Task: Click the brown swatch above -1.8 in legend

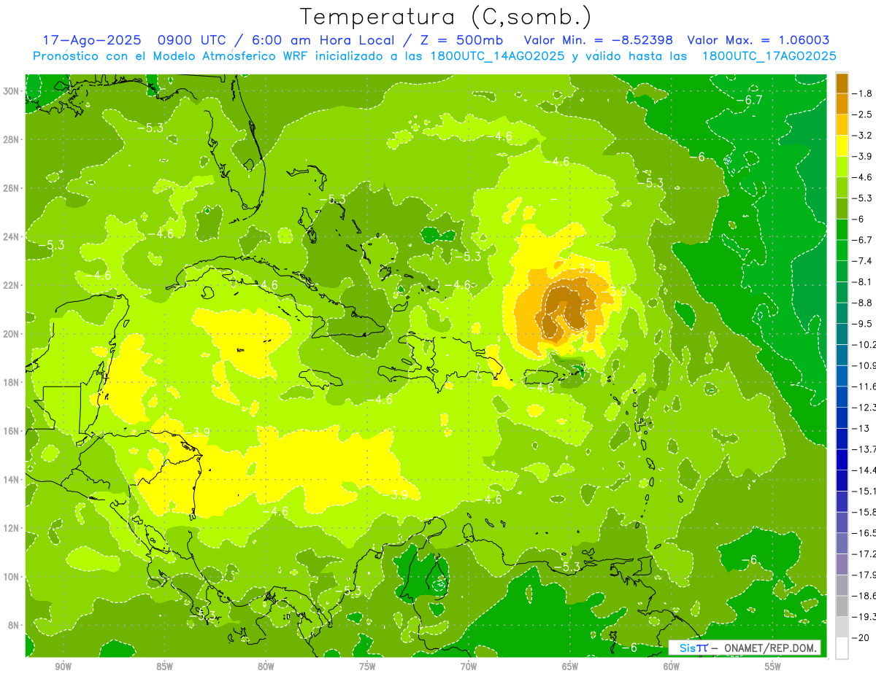Action: tap(842, 82)
